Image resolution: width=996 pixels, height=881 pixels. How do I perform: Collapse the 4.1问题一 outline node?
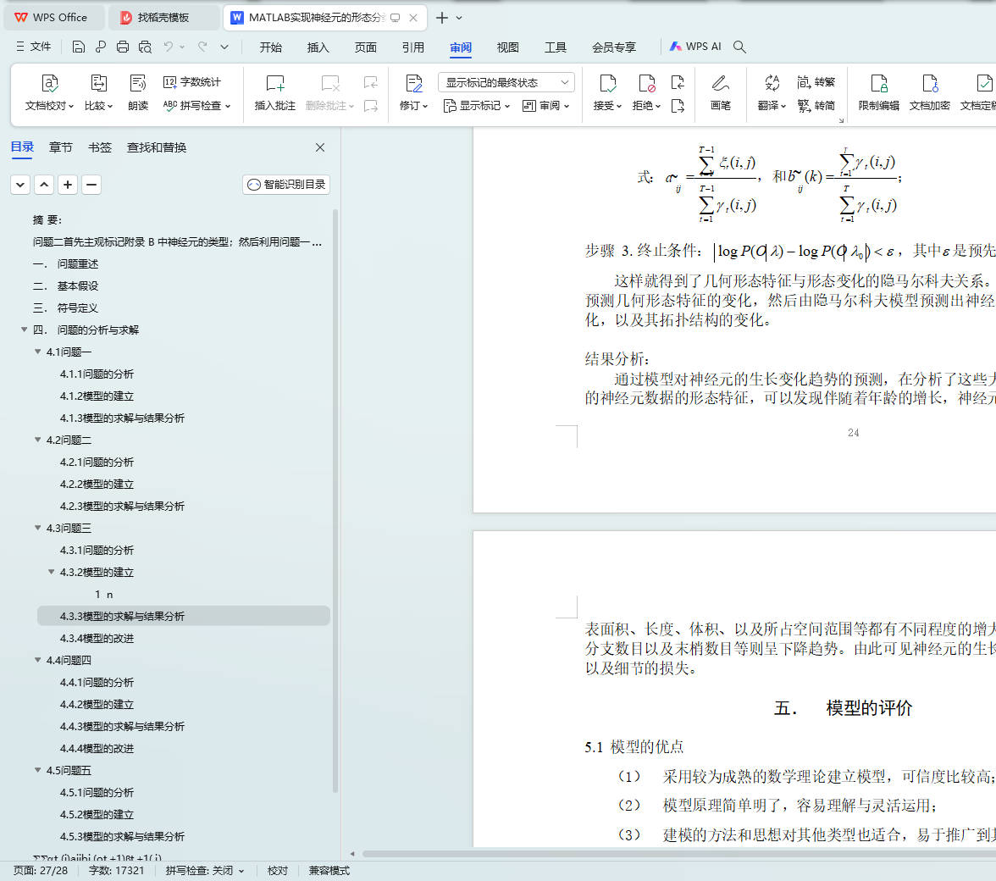pyautogui.click(x=37, y=352)
